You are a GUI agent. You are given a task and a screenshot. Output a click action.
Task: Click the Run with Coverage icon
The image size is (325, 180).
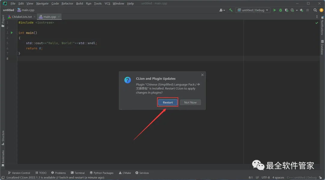286,10
